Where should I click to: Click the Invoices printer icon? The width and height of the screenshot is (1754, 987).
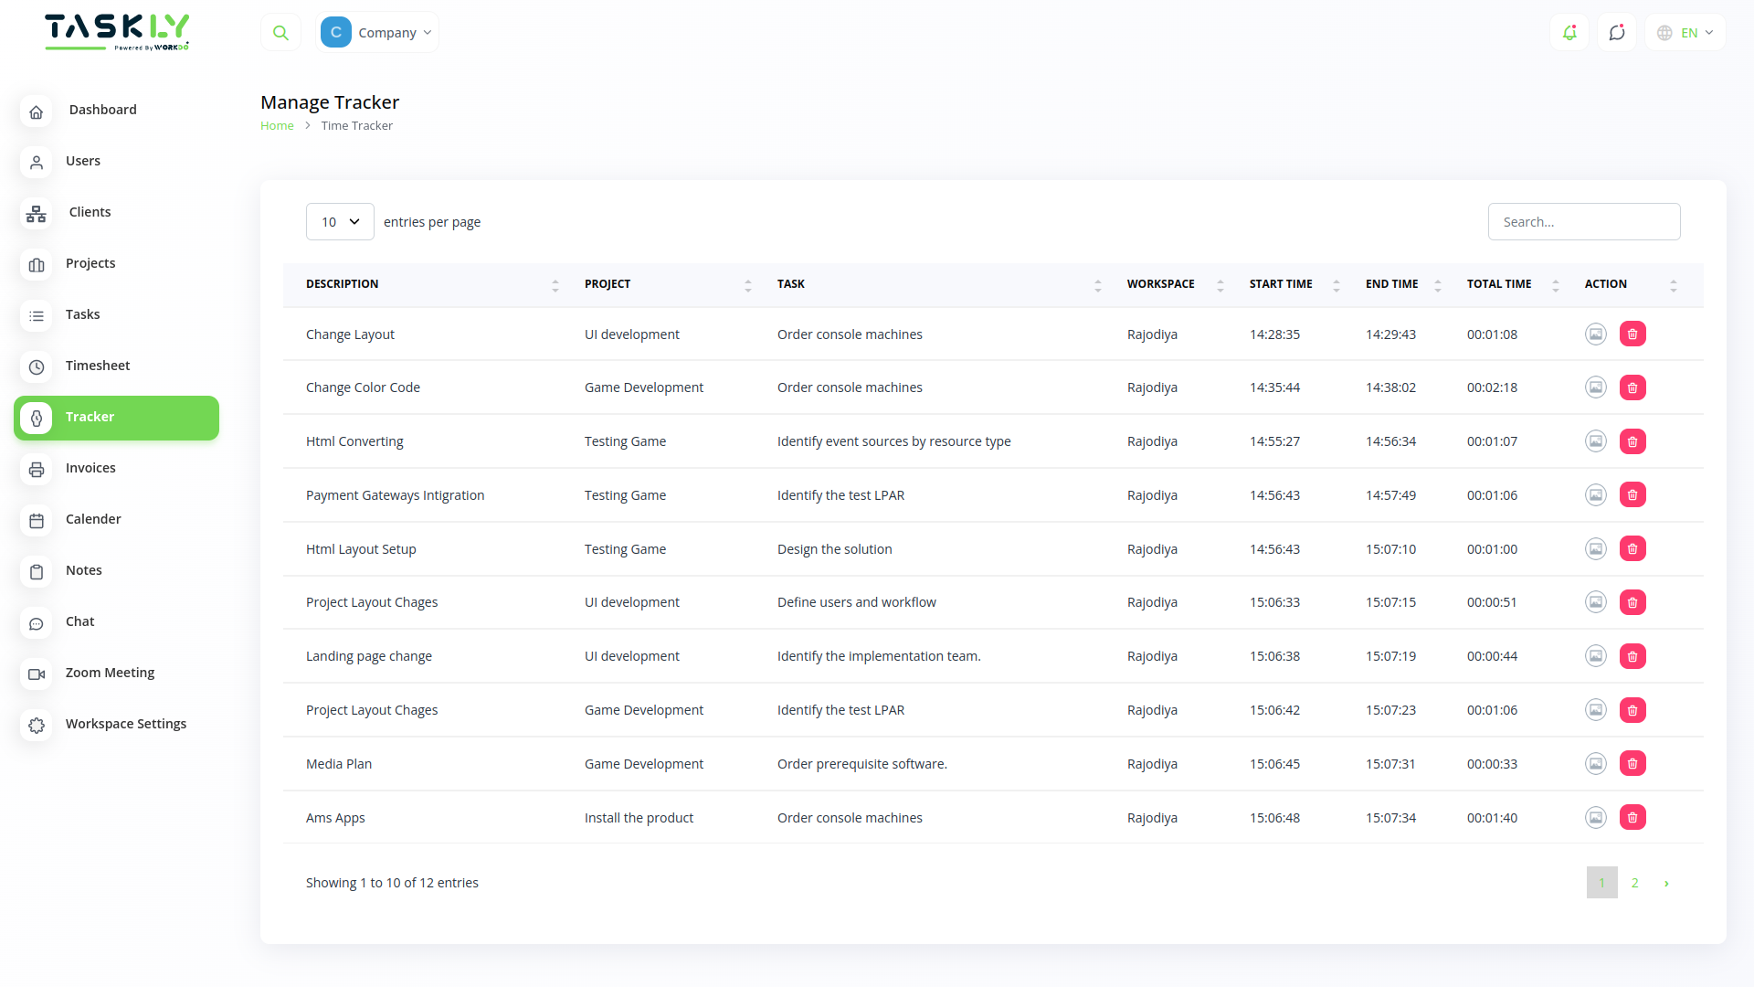click(x=36, y=470)
